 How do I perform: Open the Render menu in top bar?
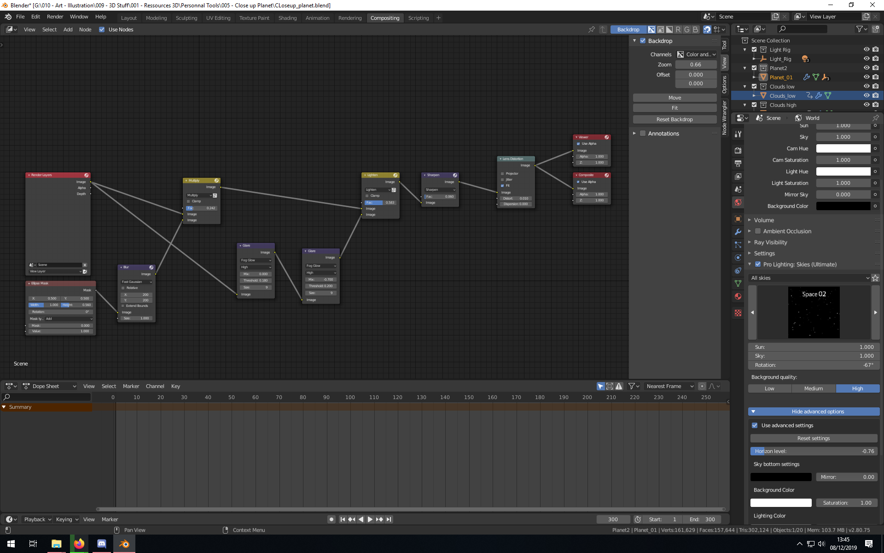point(55,17)
